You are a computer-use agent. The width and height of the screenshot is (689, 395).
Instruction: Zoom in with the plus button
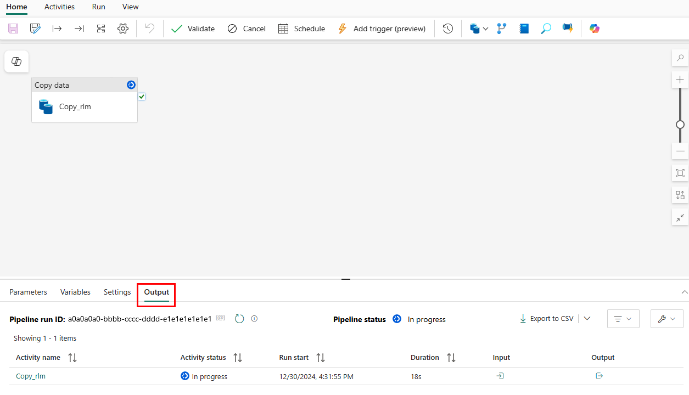pos(680,80)
